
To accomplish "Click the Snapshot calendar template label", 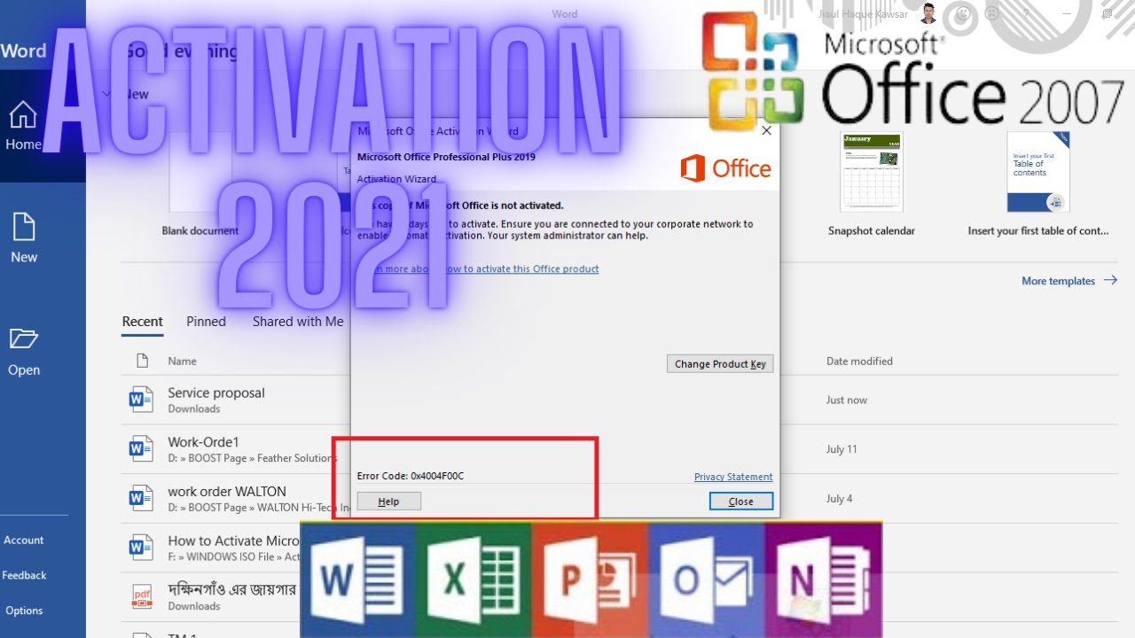I will pos(872,230).
